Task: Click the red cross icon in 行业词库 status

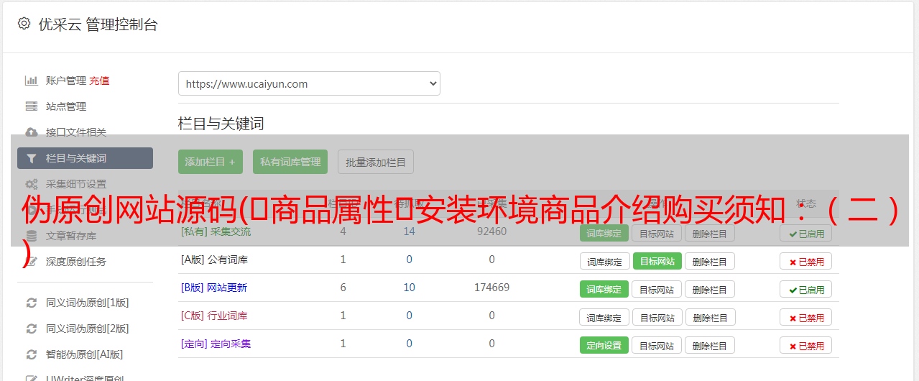Action: pos(793,318)
